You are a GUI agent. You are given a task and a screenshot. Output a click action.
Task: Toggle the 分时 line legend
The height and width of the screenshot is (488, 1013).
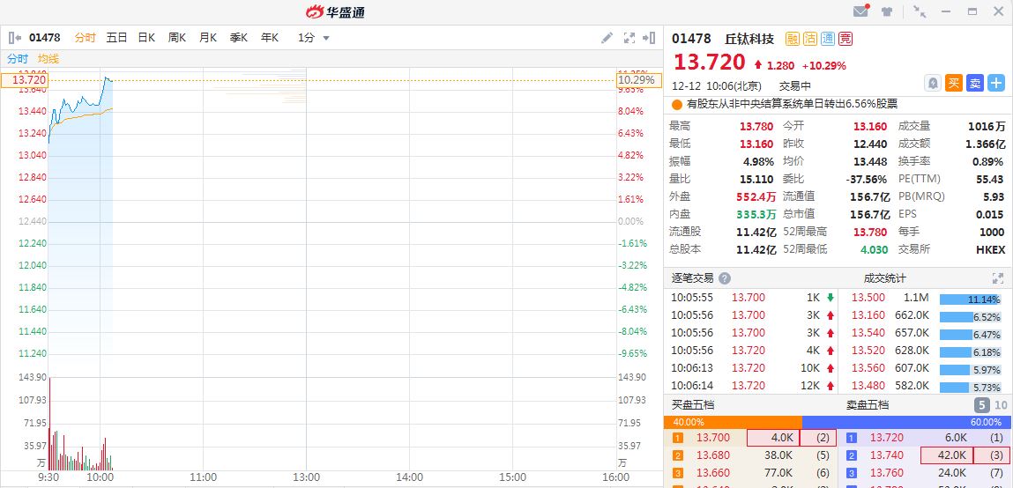tap(19, 59)
